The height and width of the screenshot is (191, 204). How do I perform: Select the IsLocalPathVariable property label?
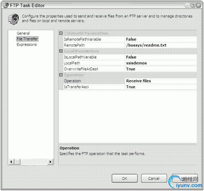click(x=80, y=57)
